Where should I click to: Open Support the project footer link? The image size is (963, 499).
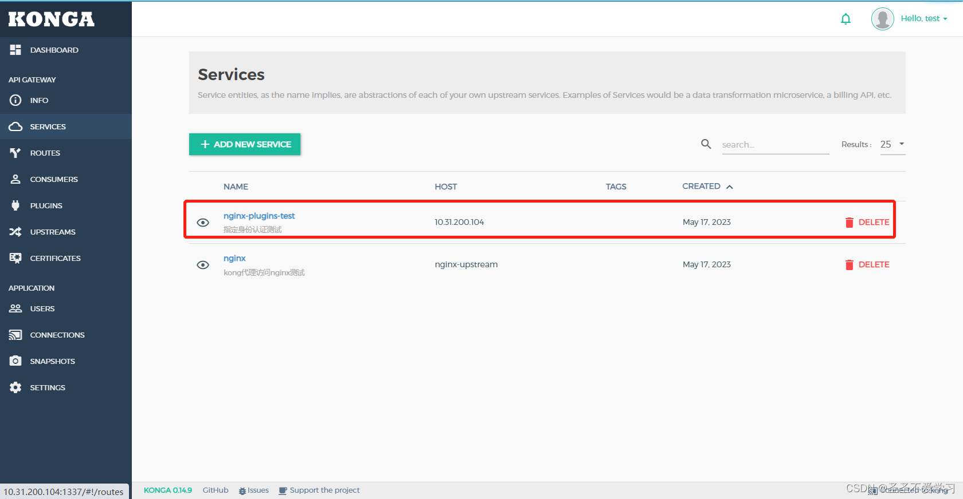point(319,490)
